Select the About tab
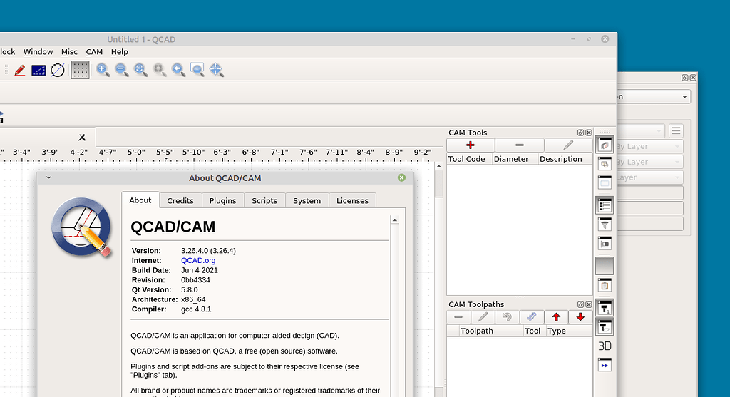Image resolution: width=730 pixels, height=397 pixels. coord(140,200)
